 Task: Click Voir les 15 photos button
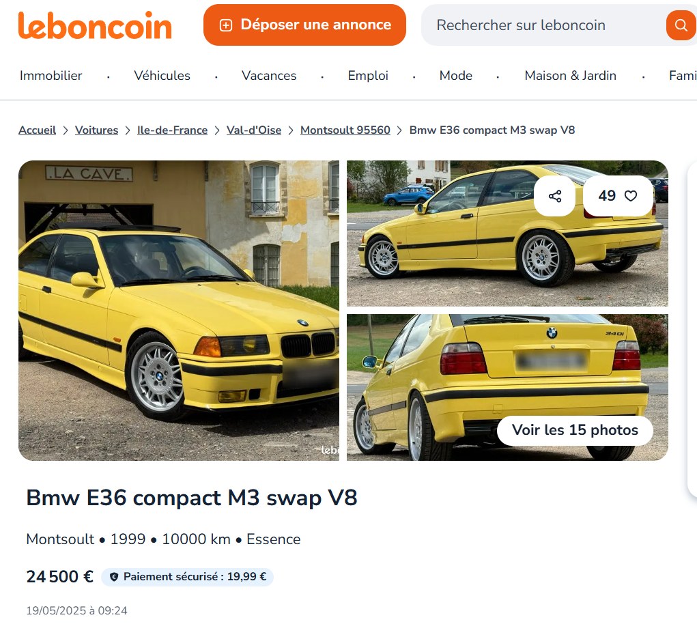pyautogui.click(x=575, y=430)
